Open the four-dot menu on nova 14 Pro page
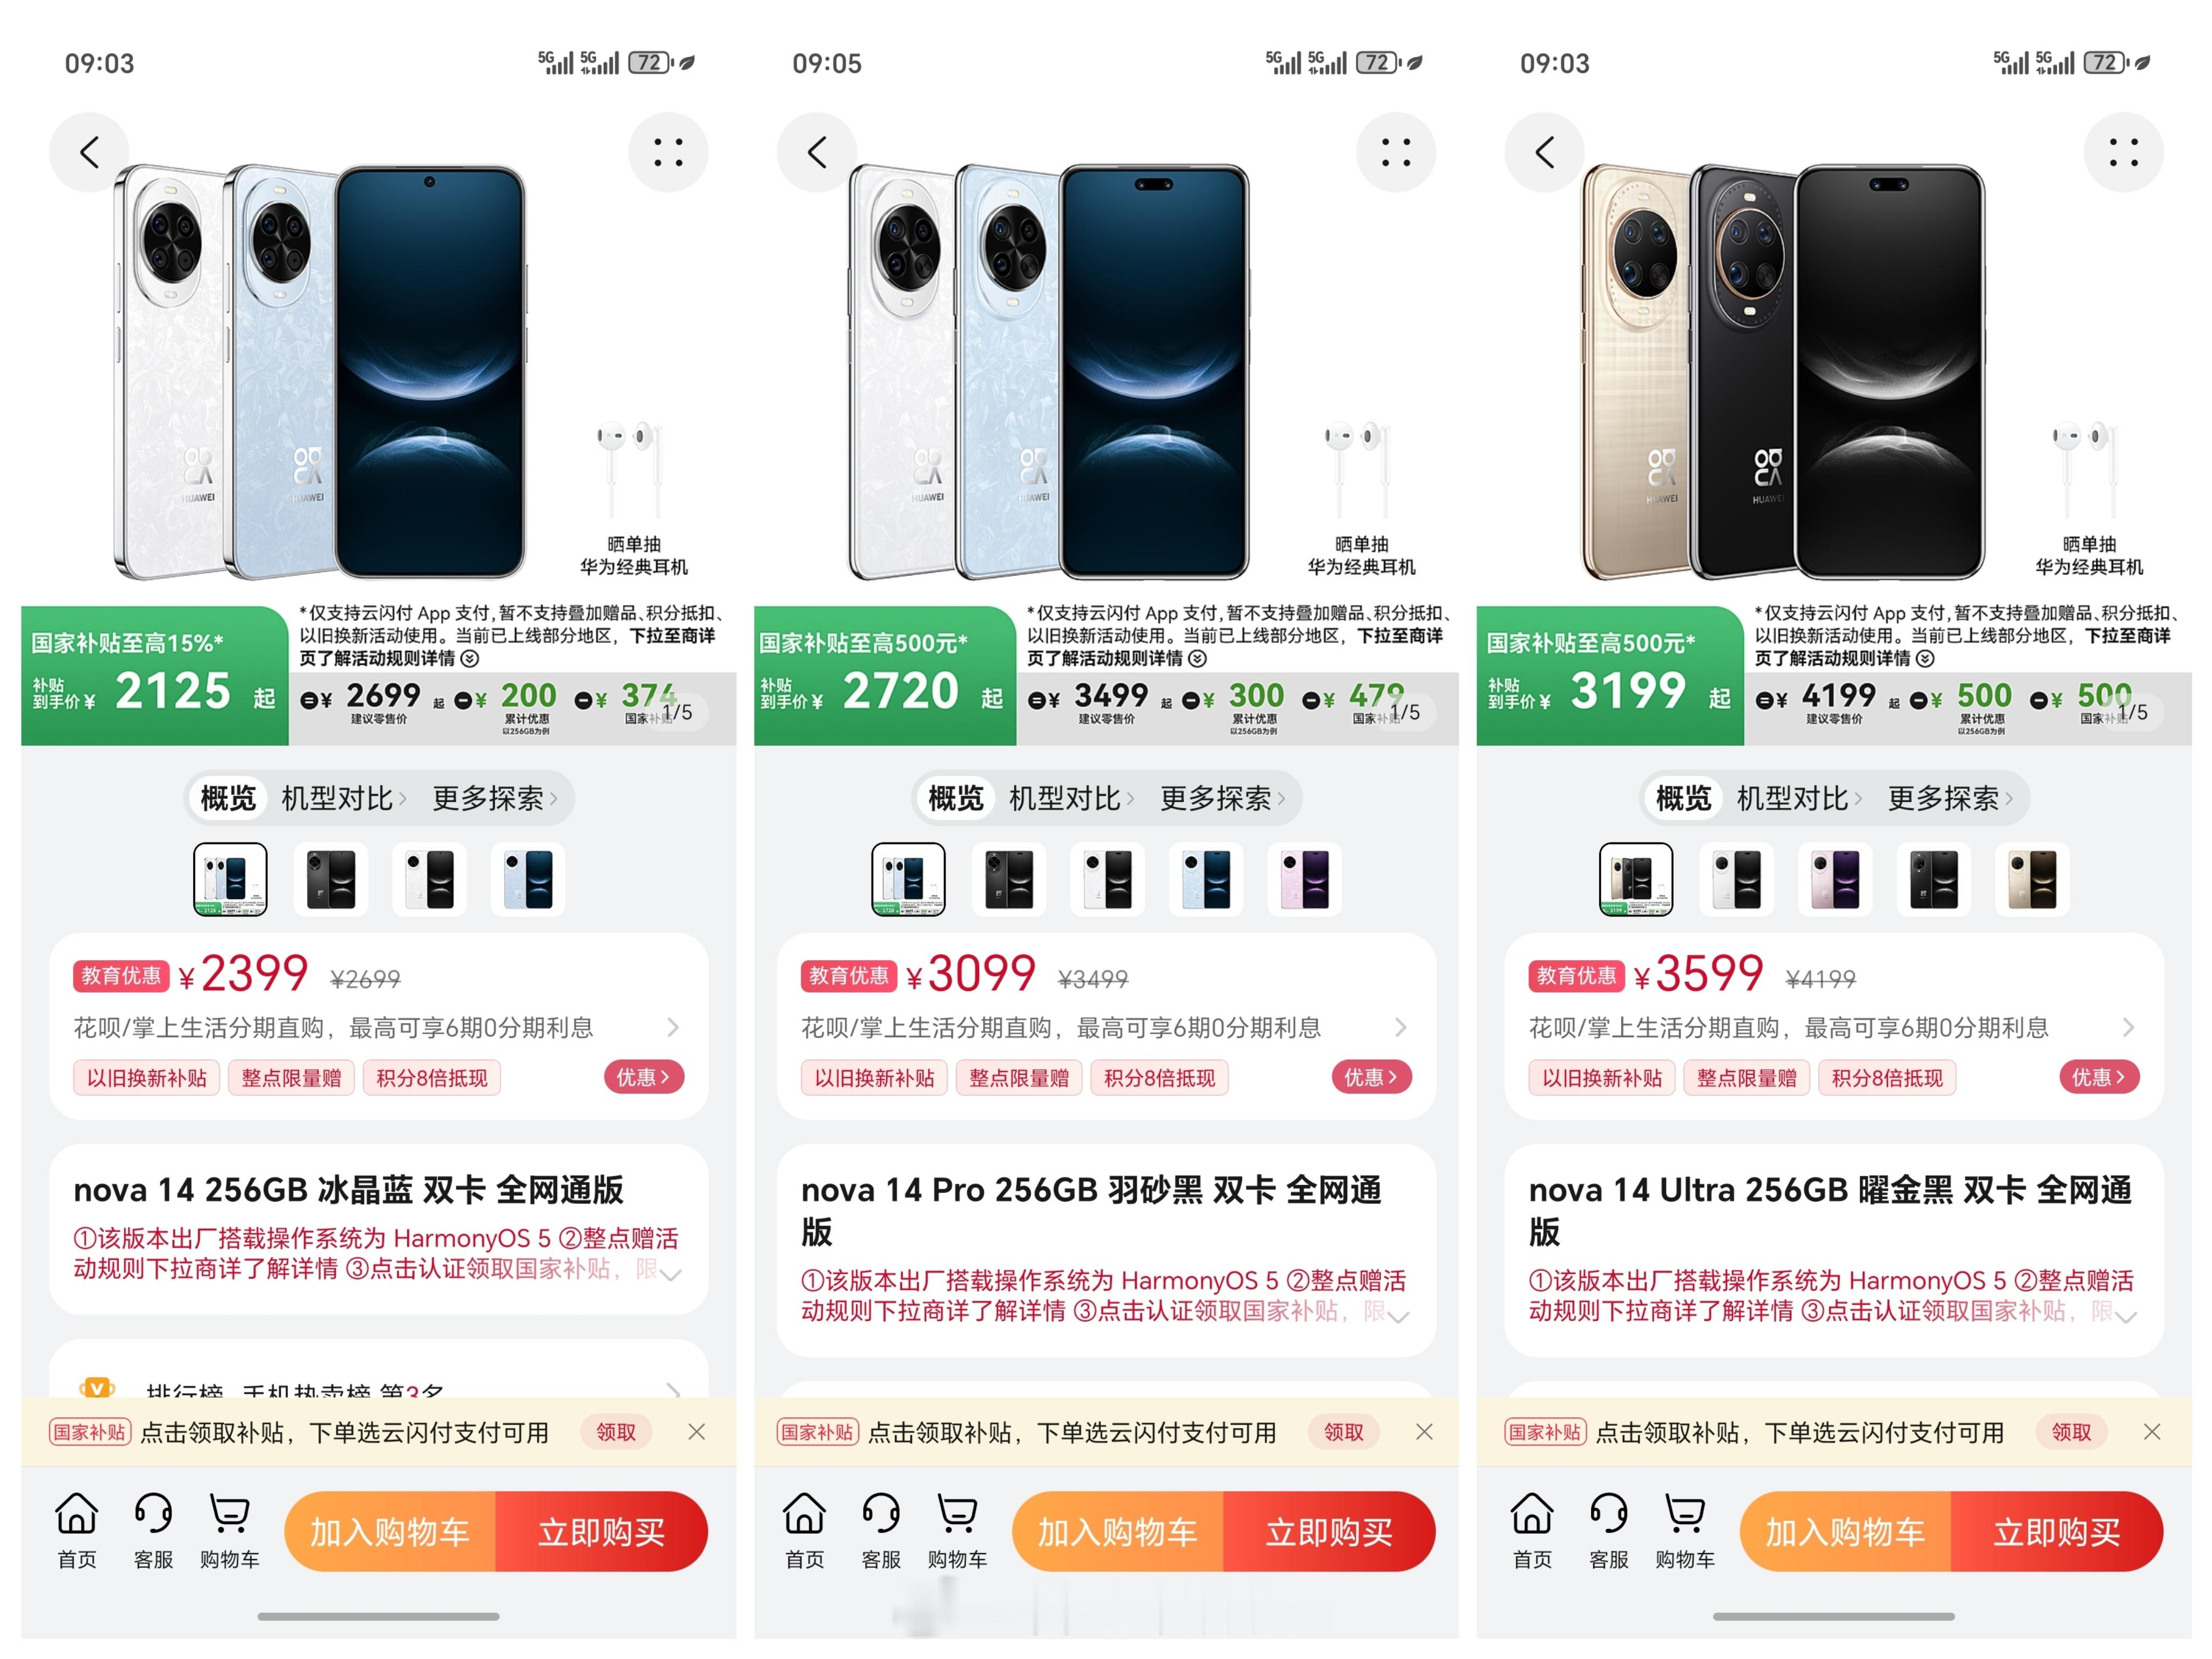Image resolution: width=2212 pixels, height=1659 pixels. click(x=1395, y=153)
